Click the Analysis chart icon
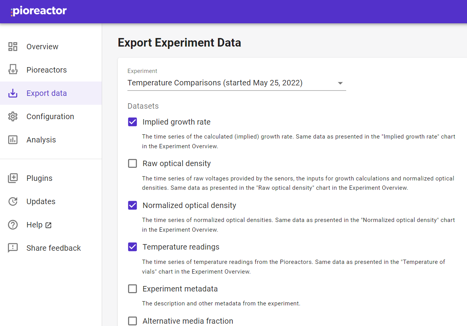Viewport: 467px width, 326px height. tap(13, 140)
